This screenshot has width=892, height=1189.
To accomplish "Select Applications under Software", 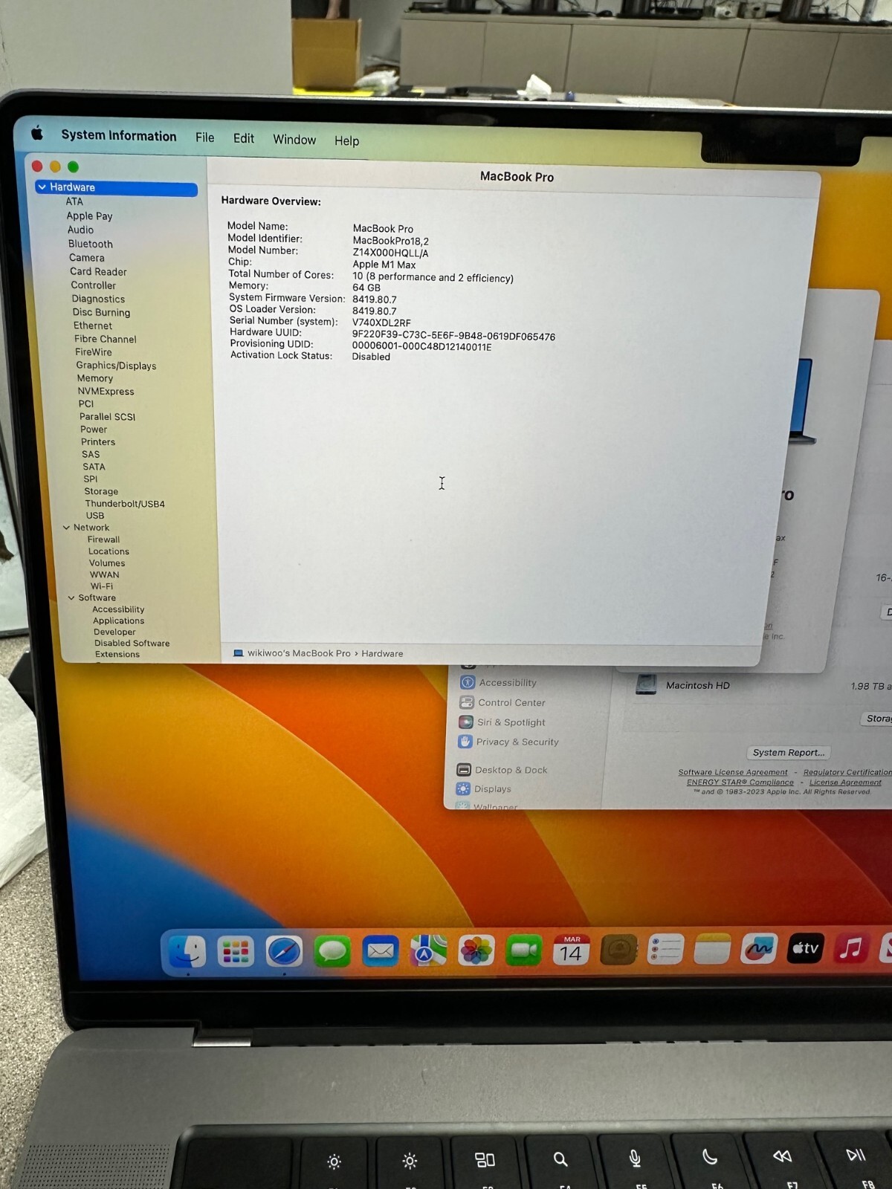I will coord(118,621).
